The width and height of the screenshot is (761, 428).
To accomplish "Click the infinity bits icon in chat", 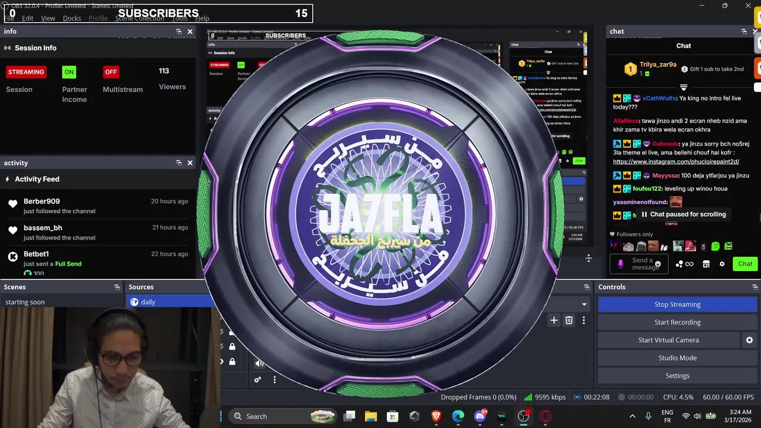I will (x=689, y=264).
